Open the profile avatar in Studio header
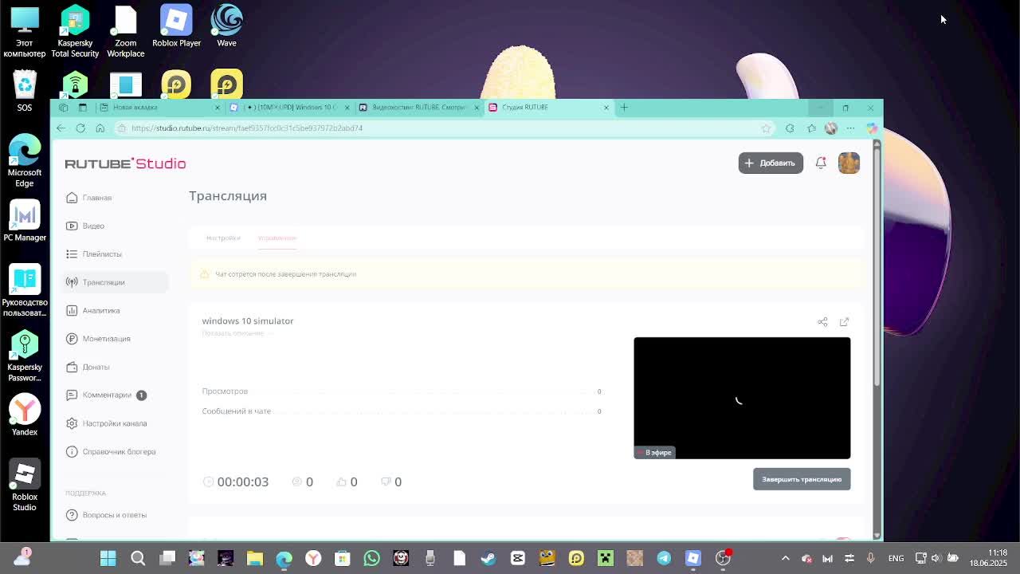This screenshot has width=1020, height=574. (849, 163)
